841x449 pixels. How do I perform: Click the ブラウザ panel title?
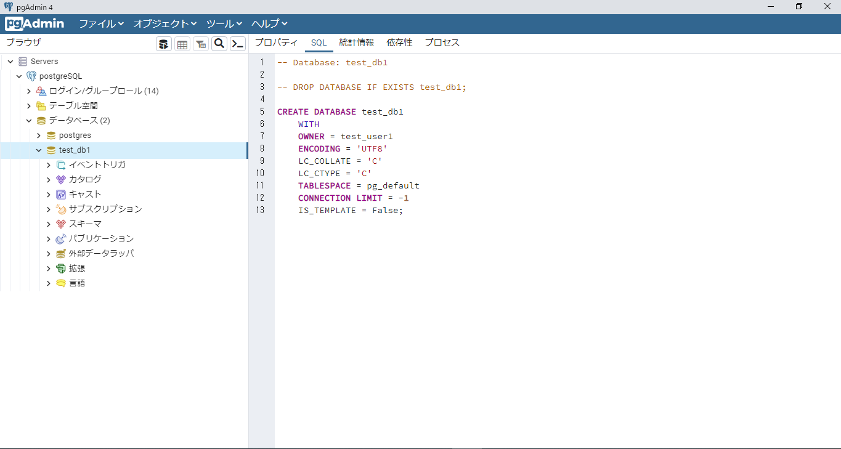point(23,42)
